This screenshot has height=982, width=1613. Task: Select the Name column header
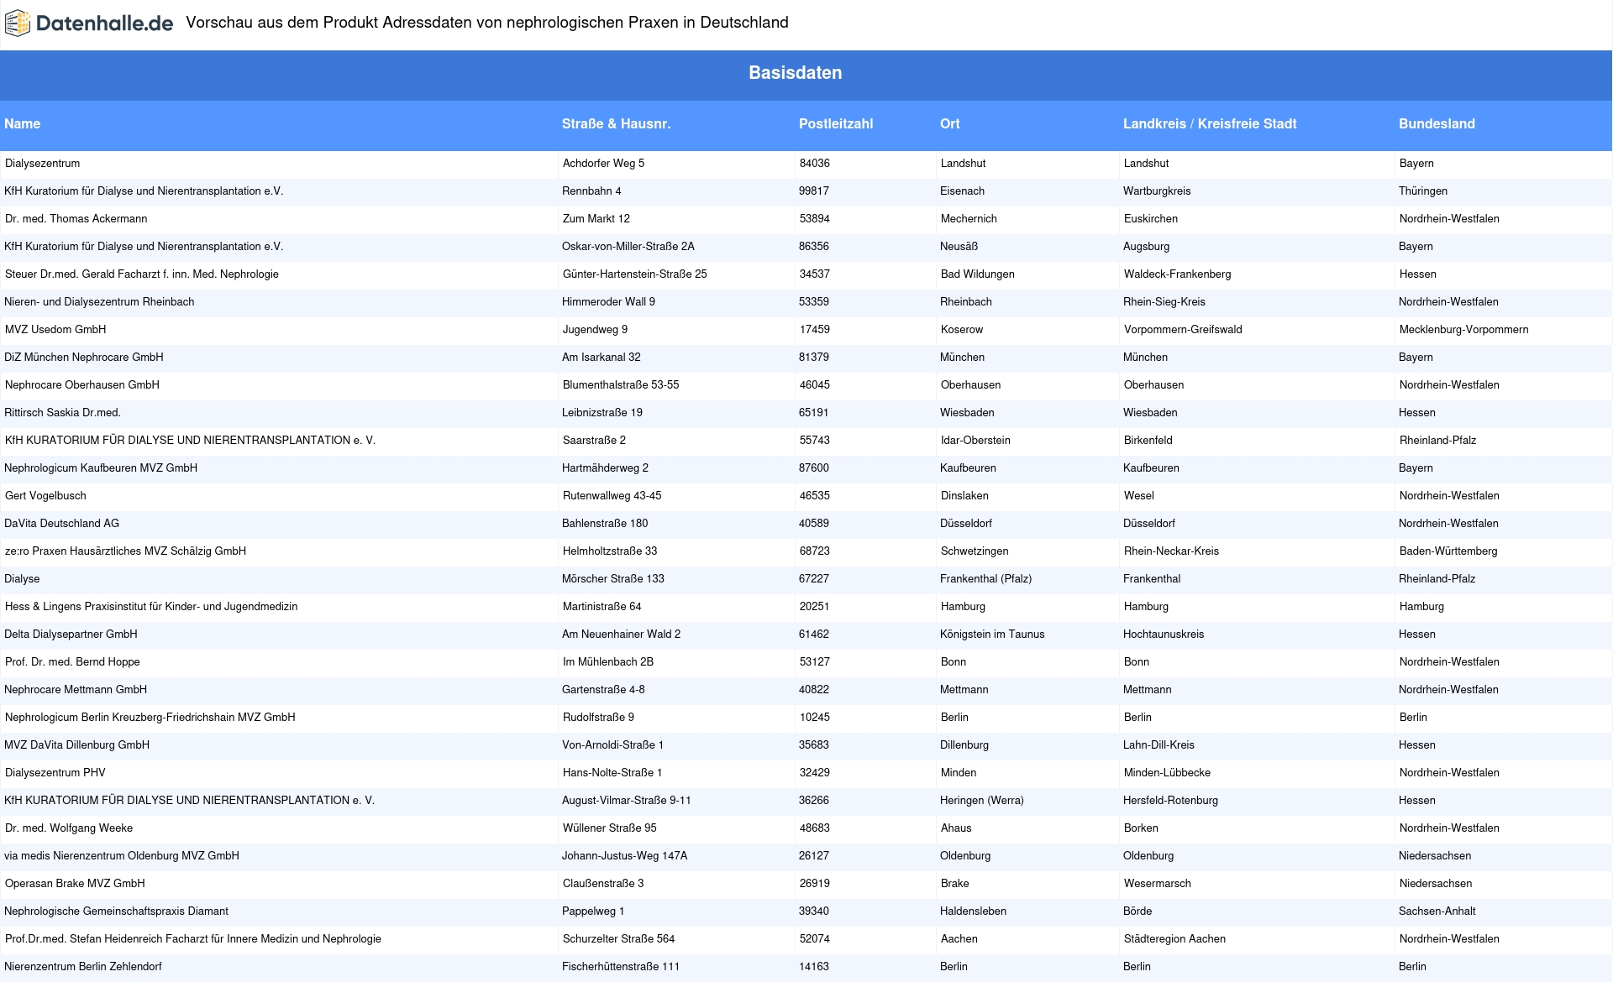click(x=23, y=124)
